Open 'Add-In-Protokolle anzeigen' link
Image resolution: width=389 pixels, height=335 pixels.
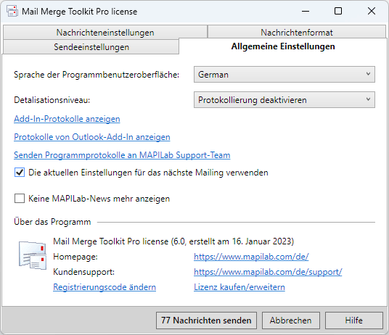[67, 119]
